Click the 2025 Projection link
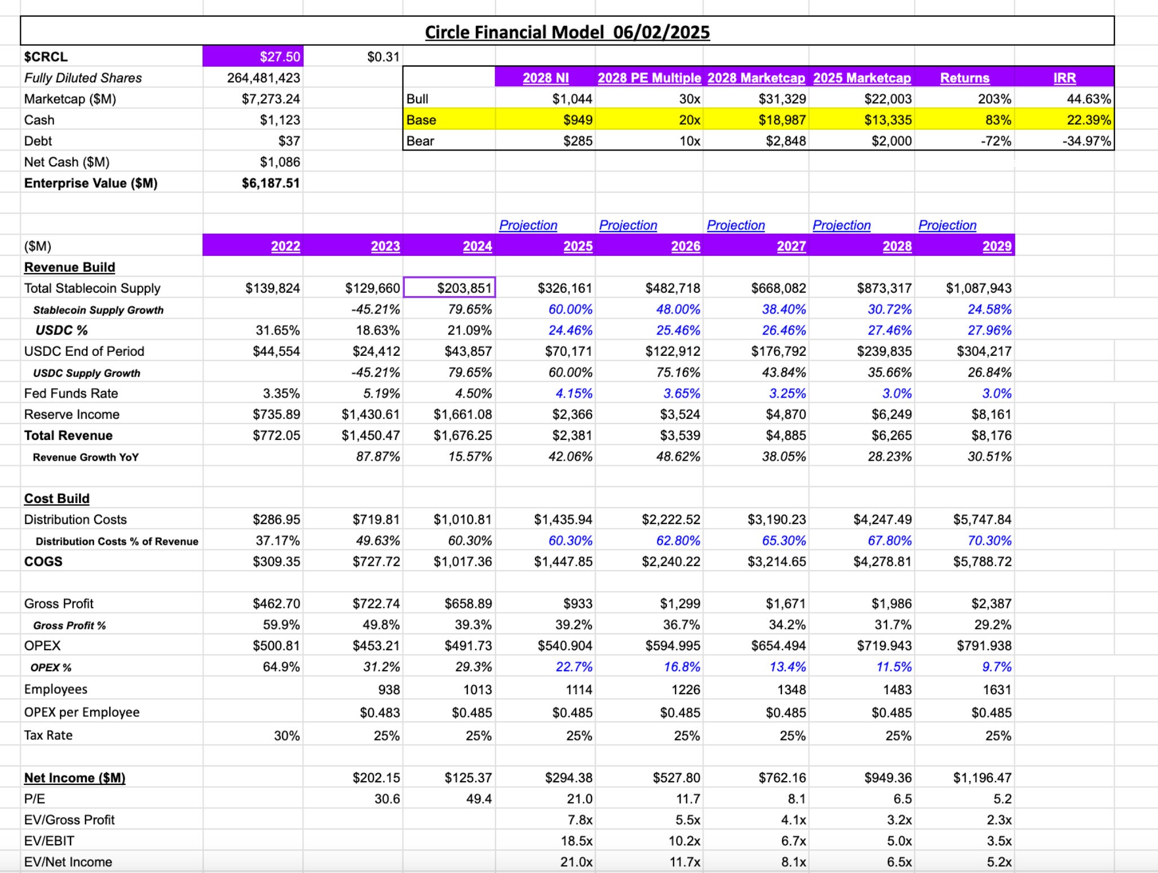The width and height of the screenshot is (1158, 873). (x=528, y=225)
